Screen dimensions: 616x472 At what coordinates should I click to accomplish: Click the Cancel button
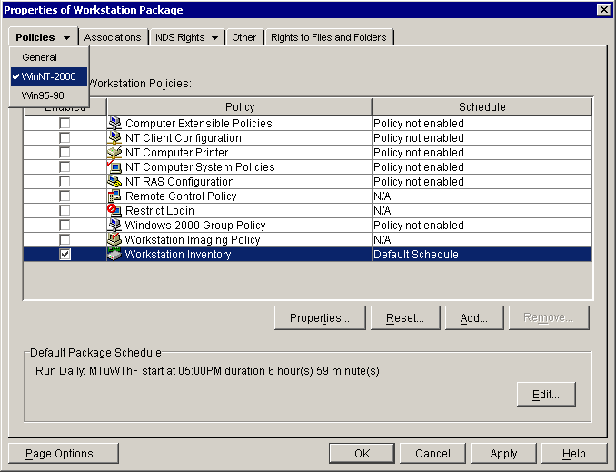tap(432, 454)
